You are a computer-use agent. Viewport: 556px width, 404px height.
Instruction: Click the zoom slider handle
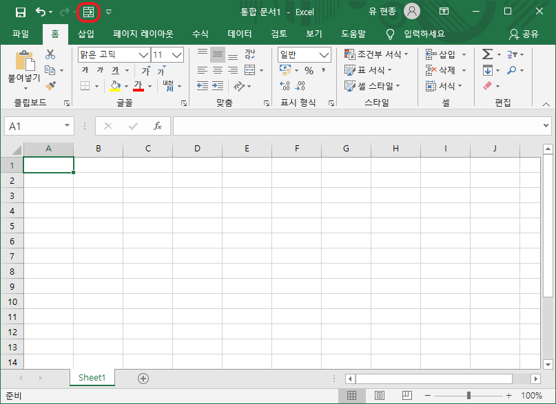point(469,396)
